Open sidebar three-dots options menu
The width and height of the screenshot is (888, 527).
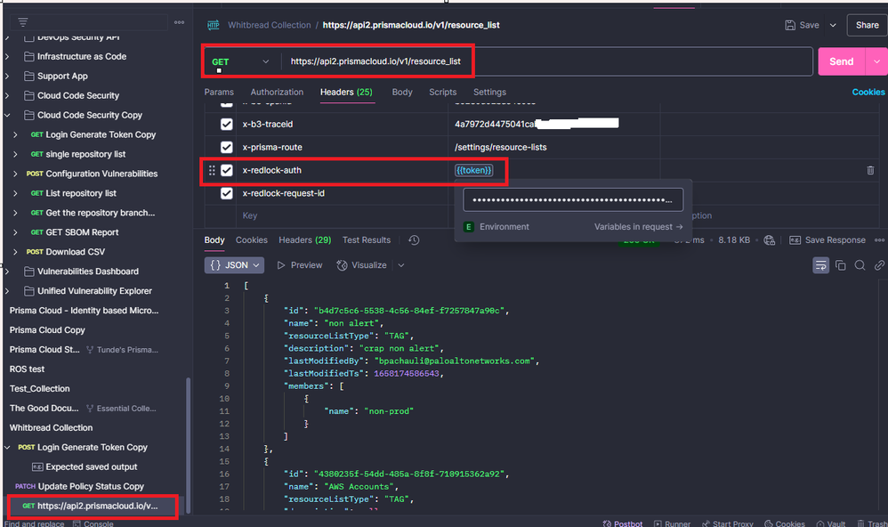point(179,22)
